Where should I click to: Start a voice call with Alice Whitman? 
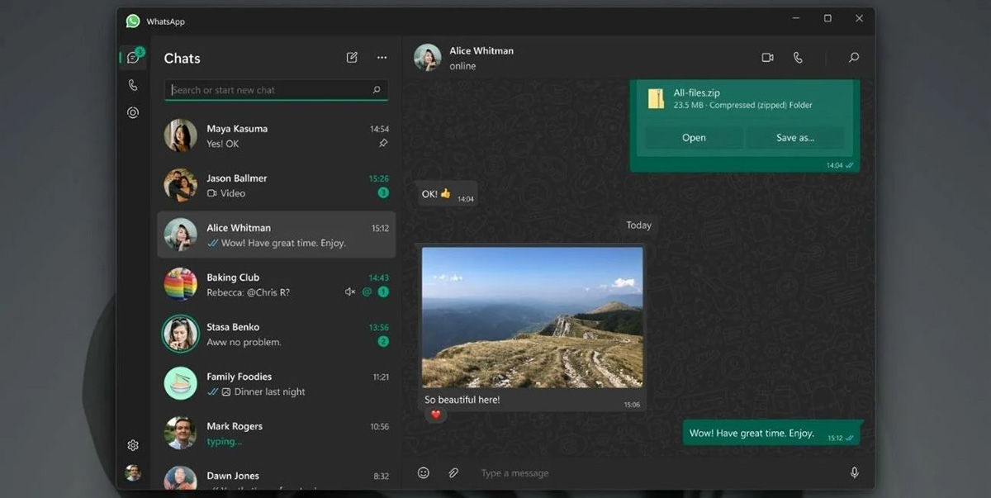click(798, 57)
